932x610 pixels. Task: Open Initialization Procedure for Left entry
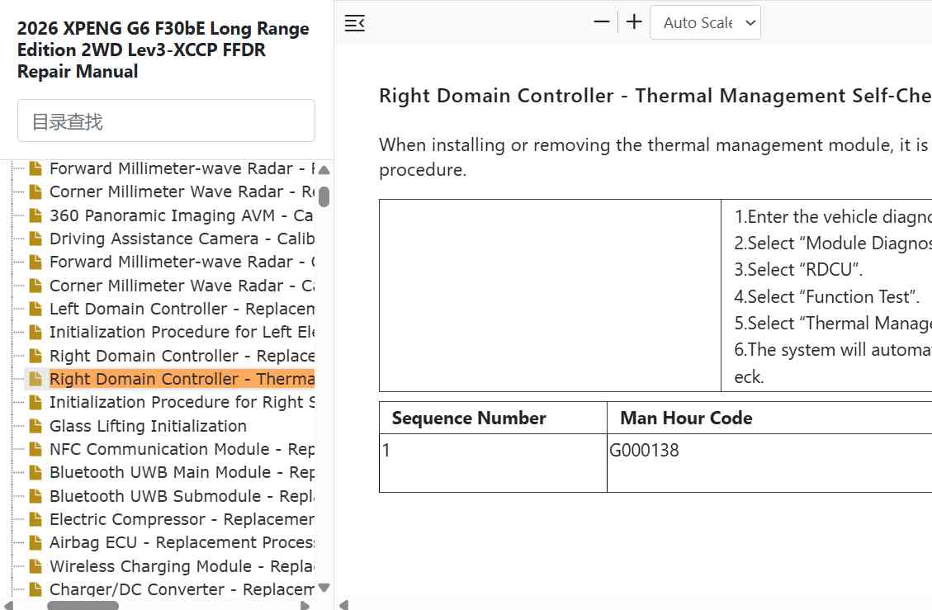click(182, 333)
